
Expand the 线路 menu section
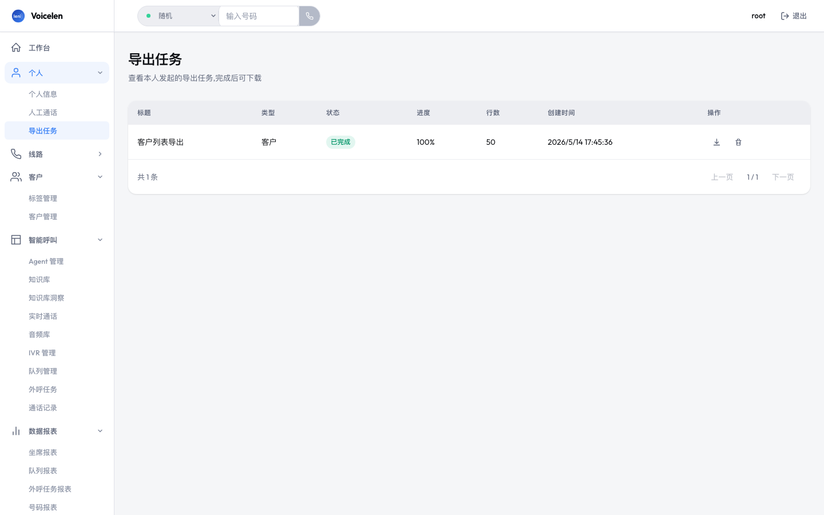100,154
